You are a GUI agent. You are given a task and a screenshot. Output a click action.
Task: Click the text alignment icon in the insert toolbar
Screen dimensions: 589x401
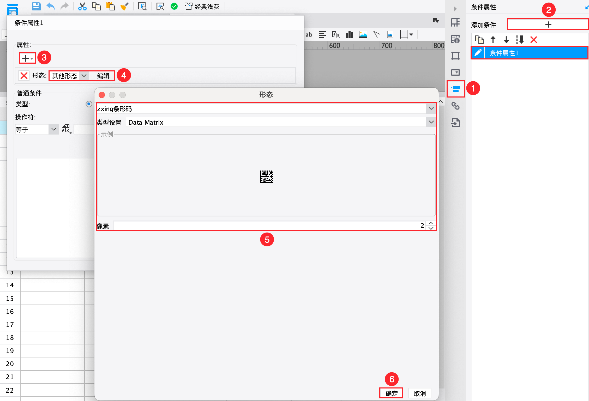click(x=322, y=34)
